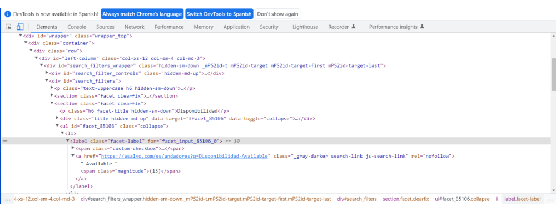556x222 pixels.
Task: Open the Application tab
Action: 236,27
